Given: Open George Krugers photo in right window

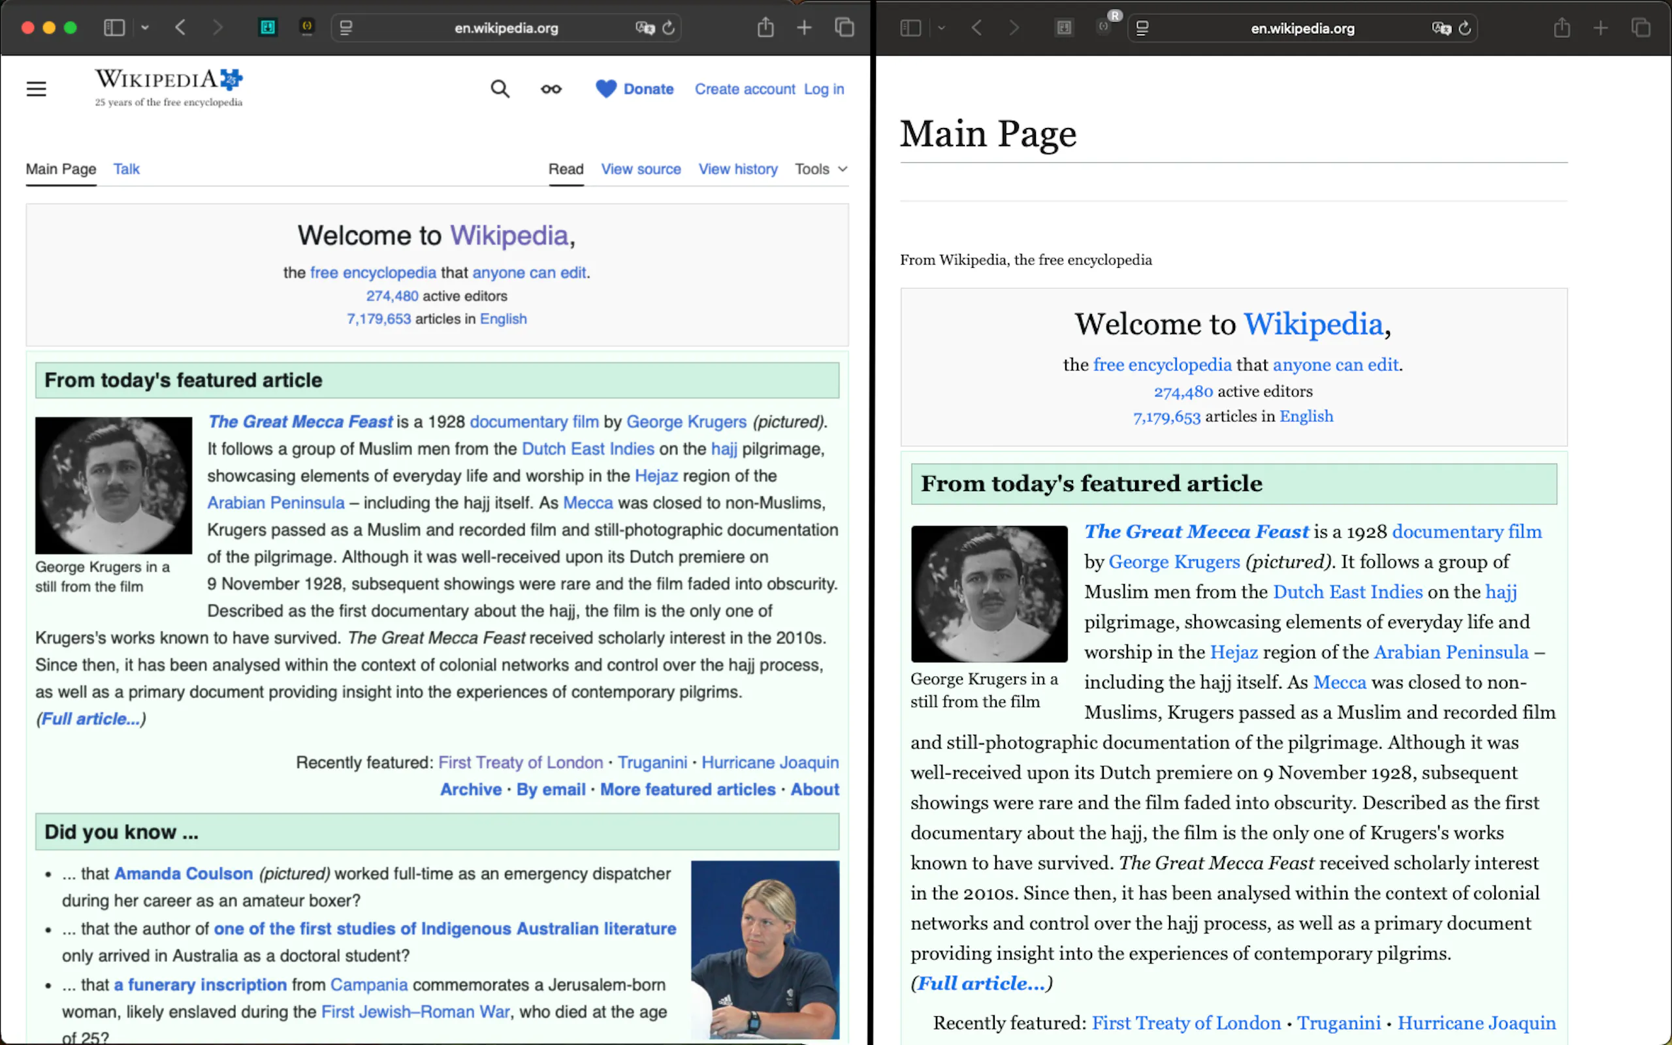Looking at the screenshot, I should (989, 594).
